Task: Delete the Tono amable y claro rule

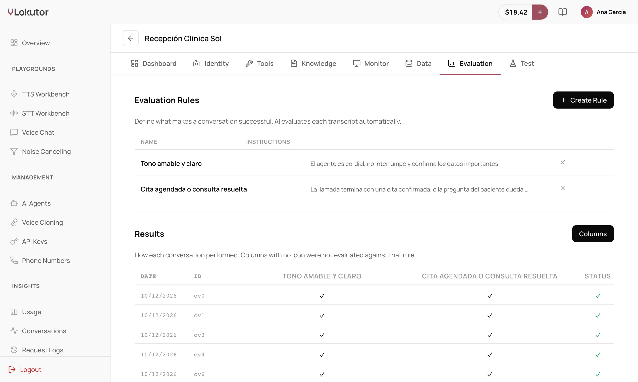Action: 562,162
